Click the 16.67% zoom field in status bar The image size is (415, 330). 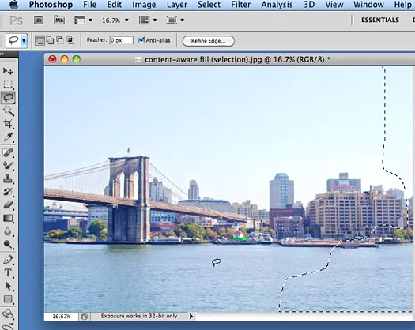click(62, 317)
